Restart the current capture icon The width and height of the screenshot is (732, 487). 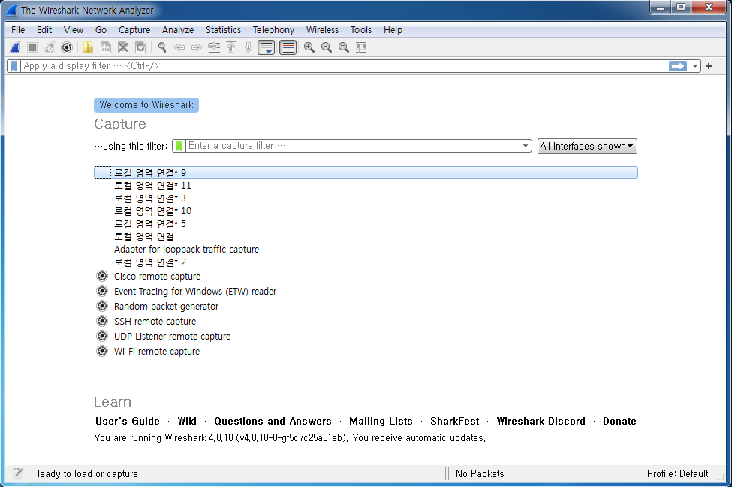[50, 47]
